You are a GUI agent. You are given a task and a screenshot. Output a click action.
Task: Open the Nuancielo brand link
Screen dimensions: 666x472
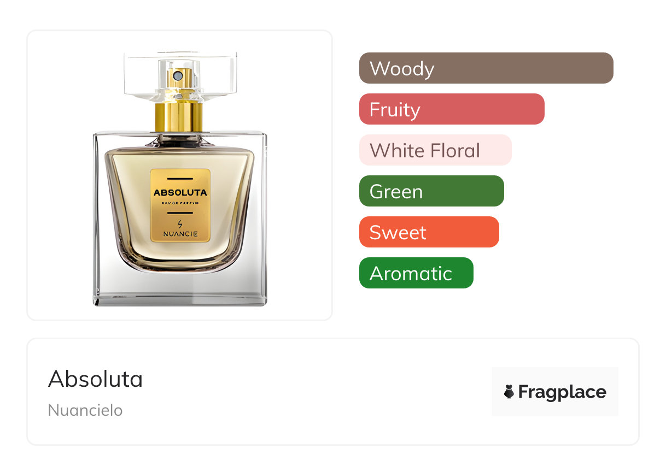(x=85, y=410)
